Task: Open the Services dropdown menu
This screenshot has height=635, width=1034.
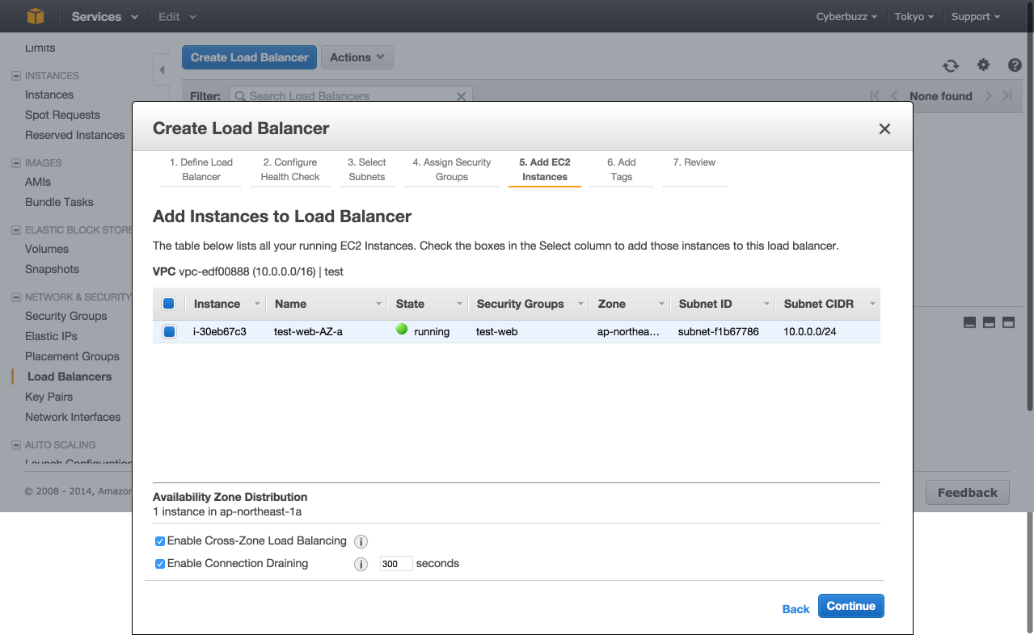Action: [104, 16]
